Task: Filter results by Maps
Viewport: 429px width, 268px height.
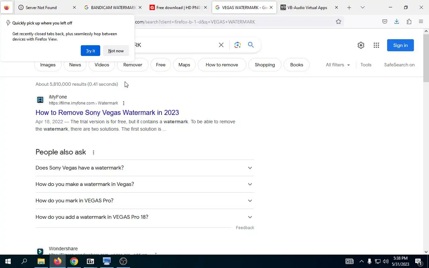Action: point(184,65)
